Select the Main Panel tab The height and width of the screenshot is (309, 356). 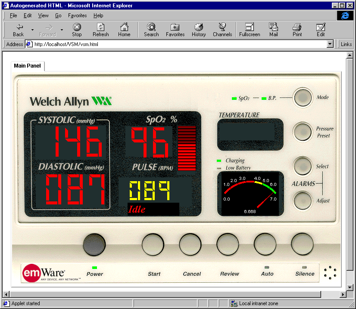tap(28, 66)
